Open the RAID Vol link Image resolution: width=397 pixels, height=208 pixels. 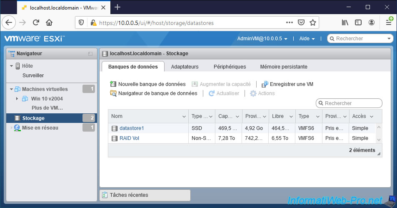point(130,138)
